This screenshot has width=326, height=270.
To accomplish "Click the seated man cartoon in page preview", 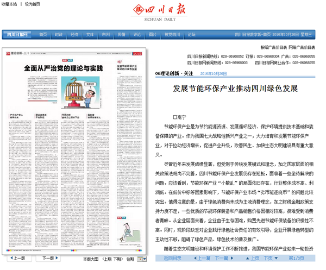I will pos(129,233).
